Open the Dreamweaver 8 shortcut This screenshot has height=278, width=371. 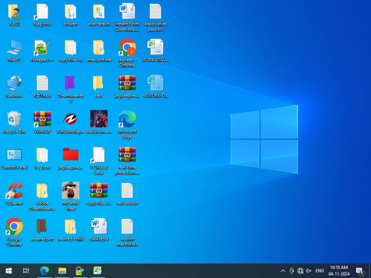[70, 83]
